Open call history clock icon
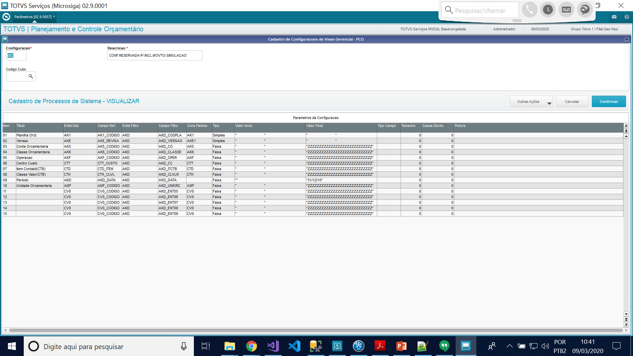The image size is (633, 356). pos(548,10)
